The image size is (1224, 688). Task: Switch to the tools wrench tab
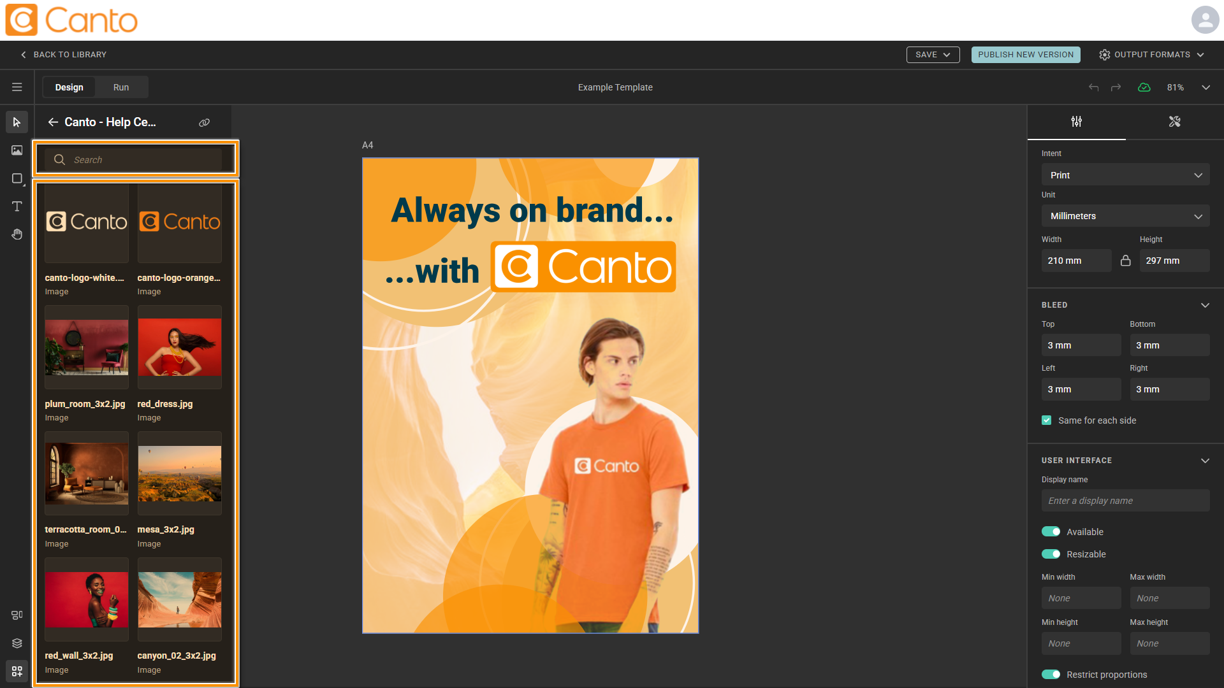[x=1174, y=122]
